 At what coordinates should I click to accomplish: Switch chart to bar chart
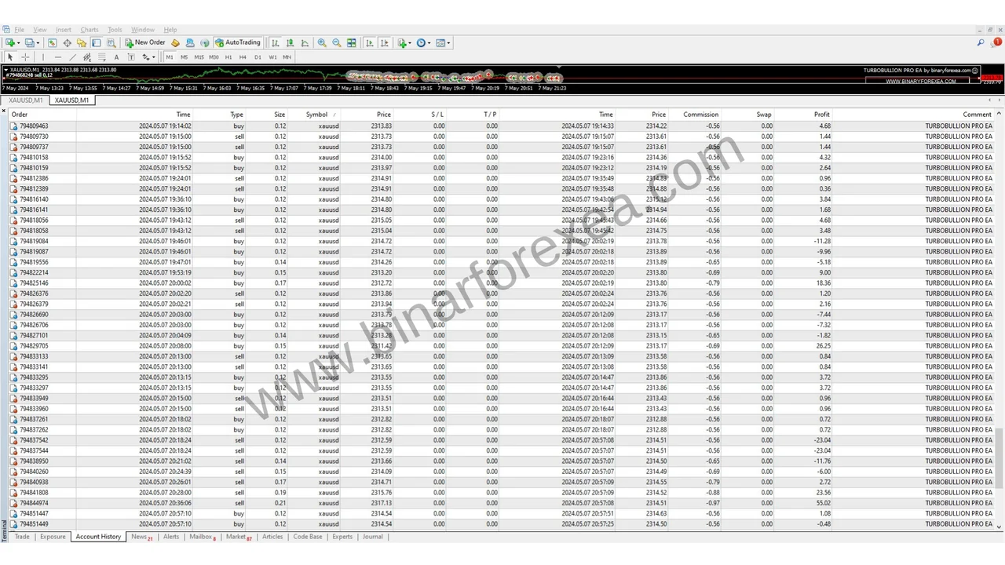tap(276, 43)
